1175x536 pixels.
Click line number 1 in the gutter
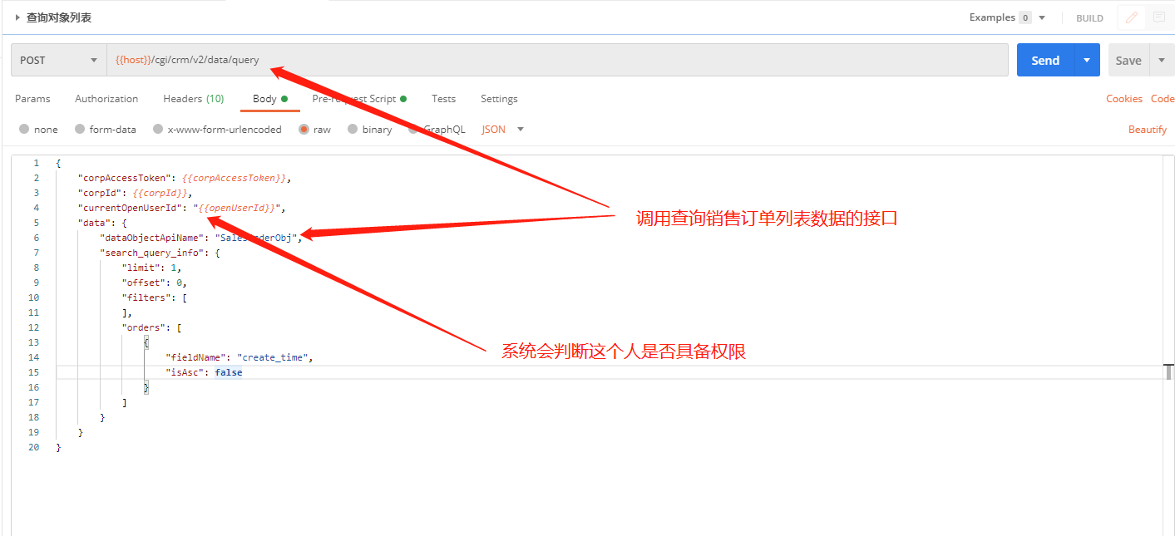click(36, 163)
